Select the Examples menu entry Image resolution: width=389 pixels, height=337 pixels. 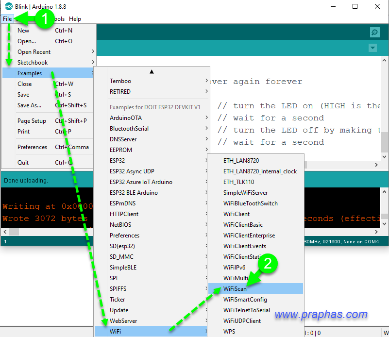[x=48, y=73]
